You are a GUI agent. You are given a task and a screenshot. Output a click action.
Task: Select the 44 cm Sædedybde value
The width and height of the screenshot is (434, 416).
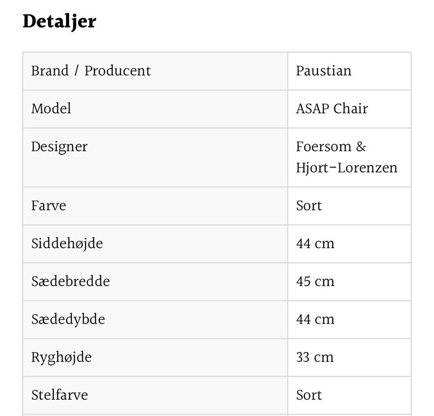point(315,320)
